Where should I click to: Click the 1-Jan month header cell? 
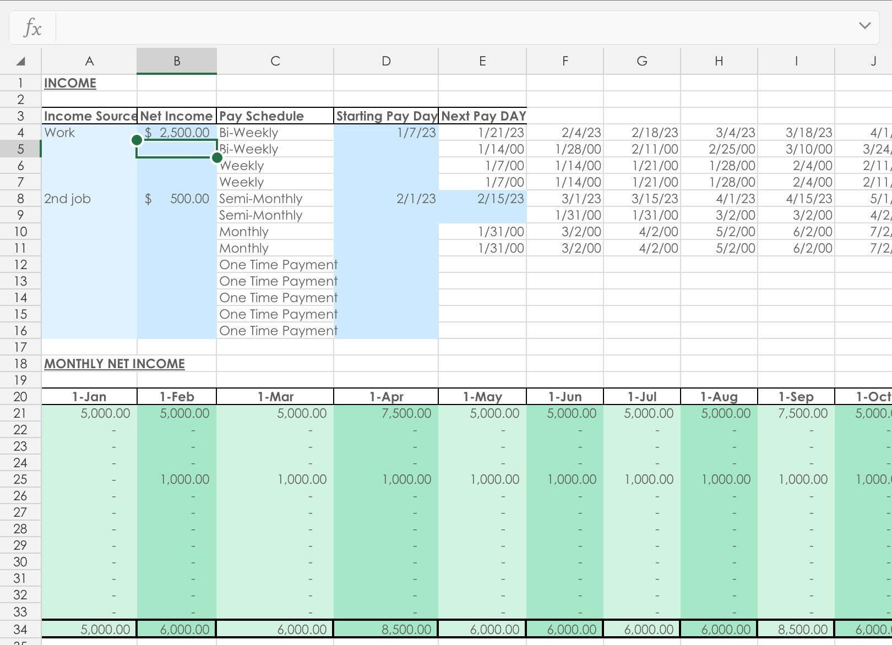pos(89,396)
